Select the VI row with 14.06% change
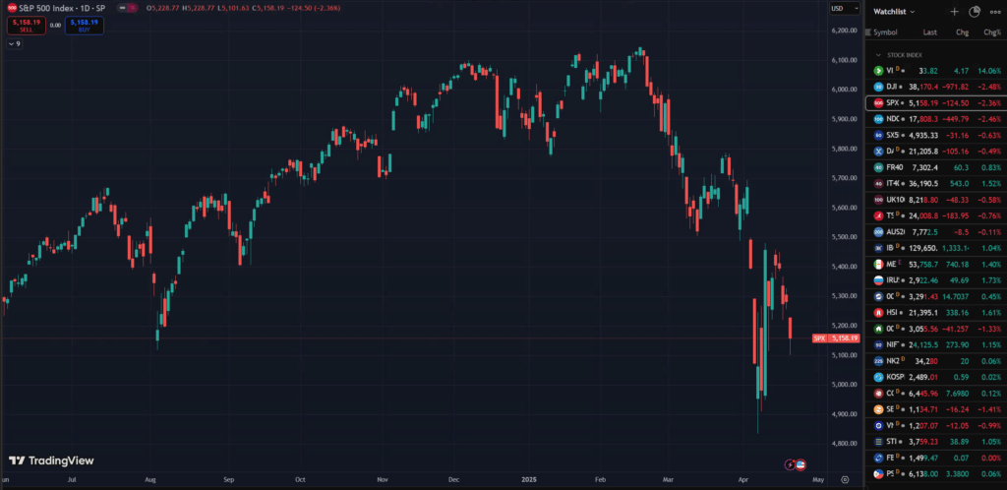 click(x=936, y=71)
